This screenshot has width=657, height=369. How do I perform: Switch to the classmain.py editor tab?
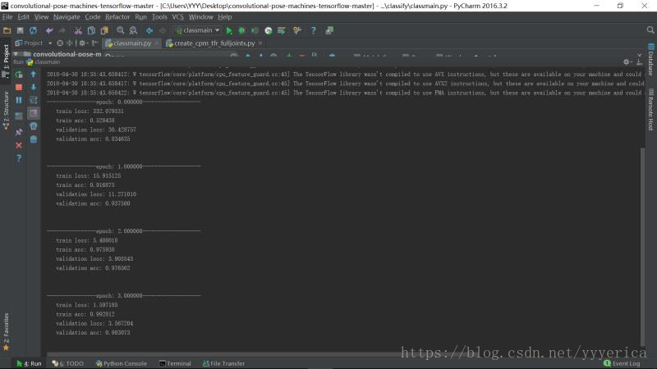[131, 43]
